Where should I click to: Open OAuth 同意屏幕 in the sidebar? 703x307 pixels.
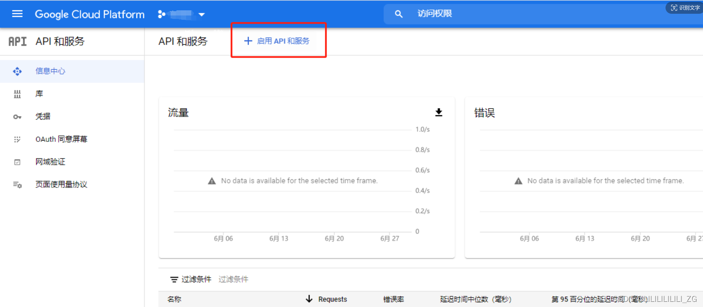(72, 139)
